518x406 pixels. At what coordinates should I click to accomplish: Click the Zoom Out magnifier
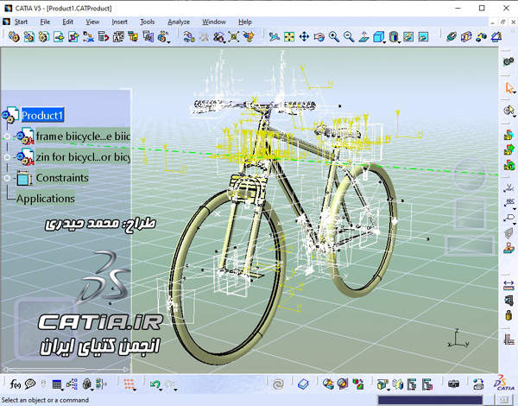(x=349, y=36)
